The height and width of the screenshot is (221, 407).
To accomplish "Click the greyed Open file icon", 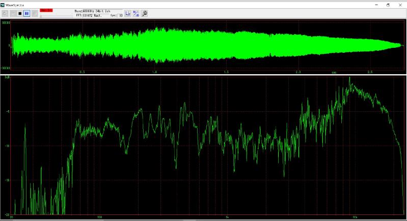I will click(x=5, y=13).
